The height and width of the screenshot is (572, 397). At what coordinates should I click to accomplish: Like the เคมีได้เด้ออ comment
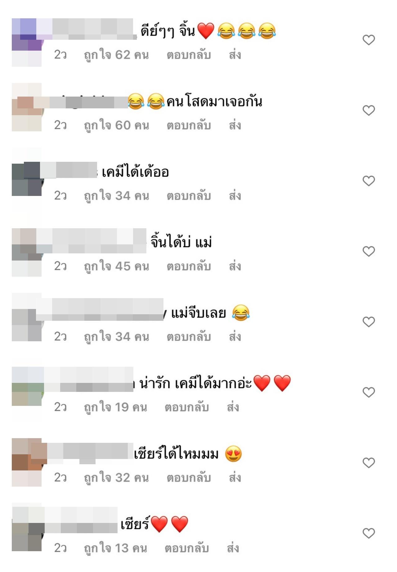369,181
